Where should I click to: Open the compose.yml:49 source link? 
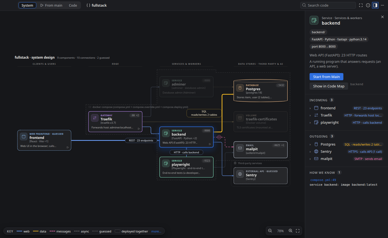(x=323, y=180)
